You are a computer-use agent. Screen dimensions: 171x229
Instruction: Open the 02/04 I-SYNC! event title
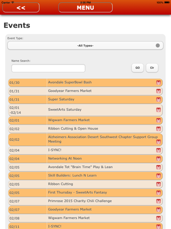point(55,150)
